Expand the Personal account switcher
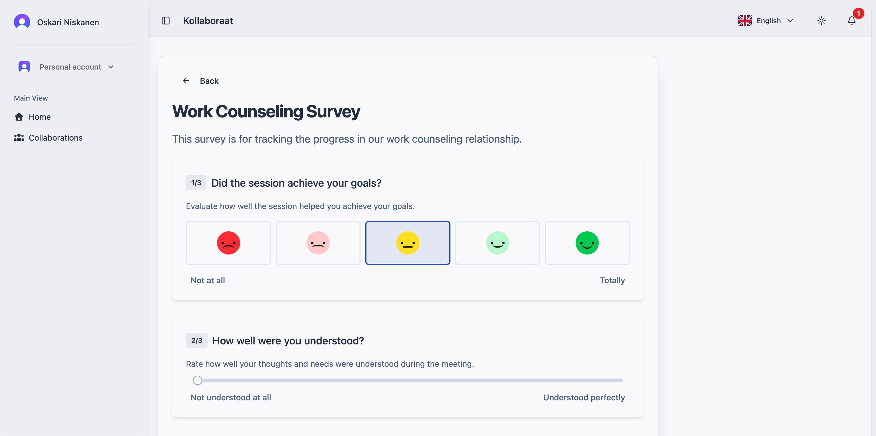Image resolution: width=876 pixels, height=436 pixels. 70,67
